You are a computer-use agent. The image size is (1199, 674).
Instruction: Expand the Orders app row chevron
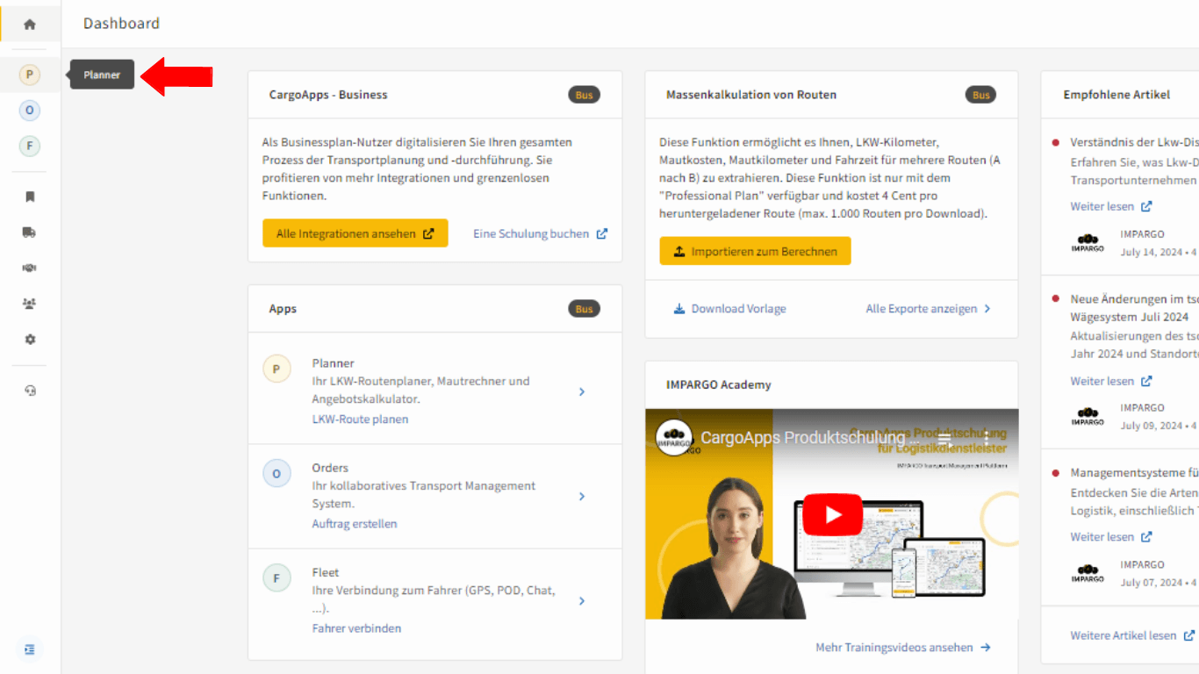coord(582,497)
